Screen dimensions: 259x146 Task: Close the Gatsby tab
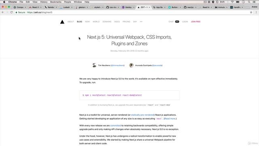point(134,7)
